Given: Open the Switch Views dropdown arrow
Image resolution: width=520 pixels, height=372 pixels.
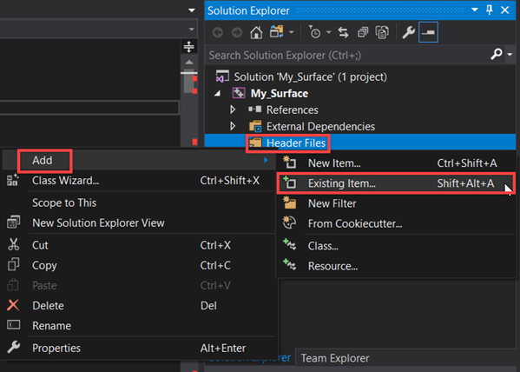Looking at the screenshot, I should [x=292, y=32].
